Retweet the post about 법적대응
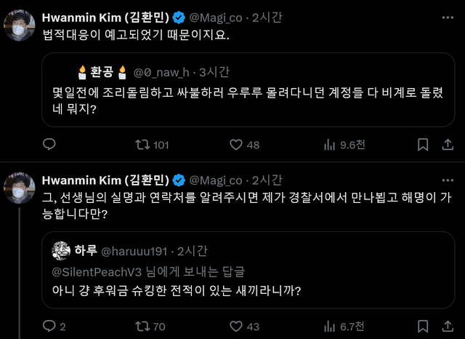Image resolution: width=465 pixels, height=339 pixels. click(142, 145)
